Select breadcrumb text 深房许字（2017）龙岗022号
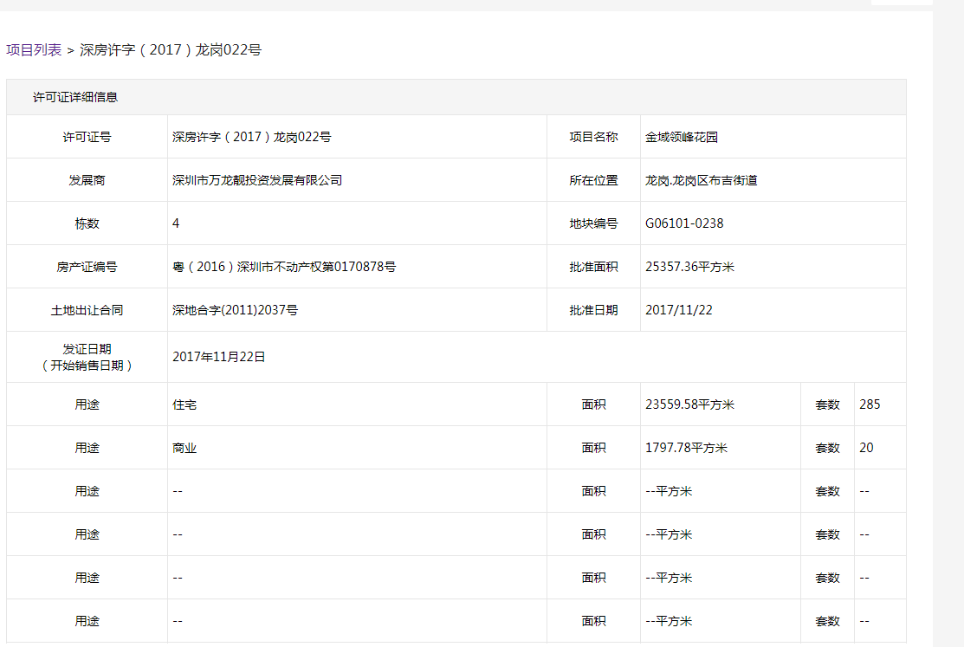 (171, 50)
